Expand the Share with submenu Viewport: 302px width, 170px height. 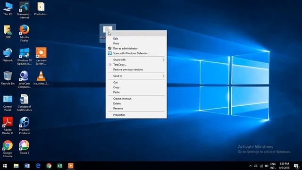pyautogui.click(x=136, y=60)
